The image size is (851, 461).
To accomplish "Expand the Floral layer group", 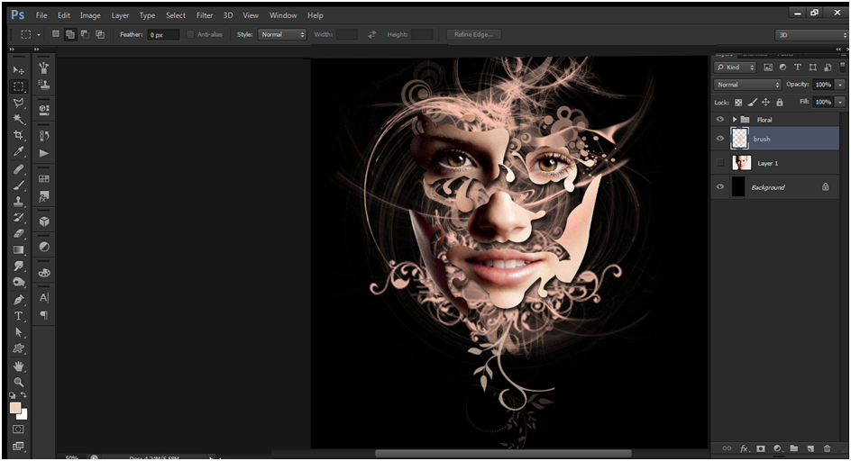I will [x=735, y=120].
